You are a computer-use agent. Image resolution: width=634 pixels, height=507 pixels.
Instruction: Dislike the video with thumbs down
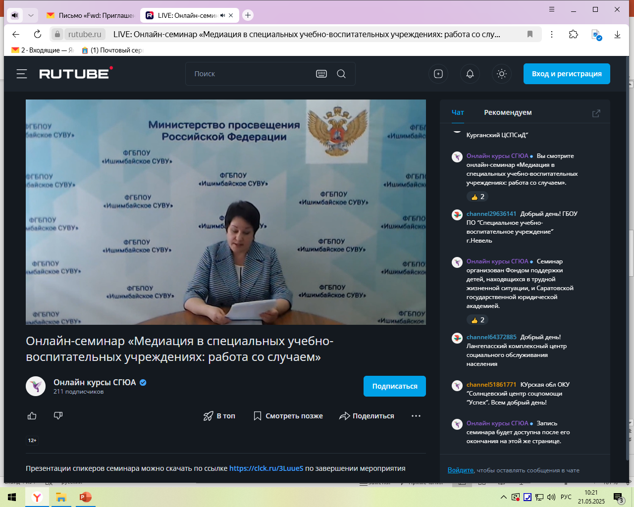click(58, 416)
